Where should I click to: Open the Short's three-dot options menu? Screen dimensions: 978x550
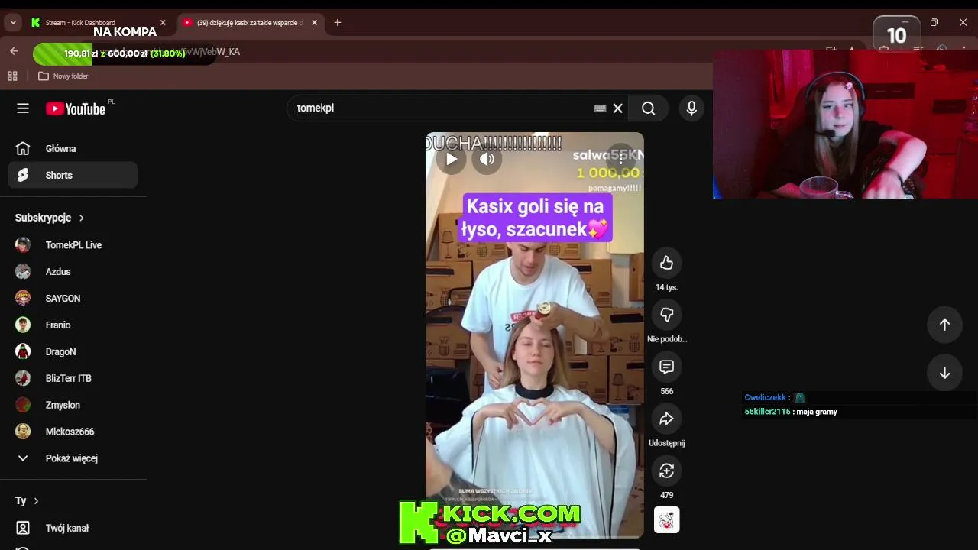[x=621, y=158]
